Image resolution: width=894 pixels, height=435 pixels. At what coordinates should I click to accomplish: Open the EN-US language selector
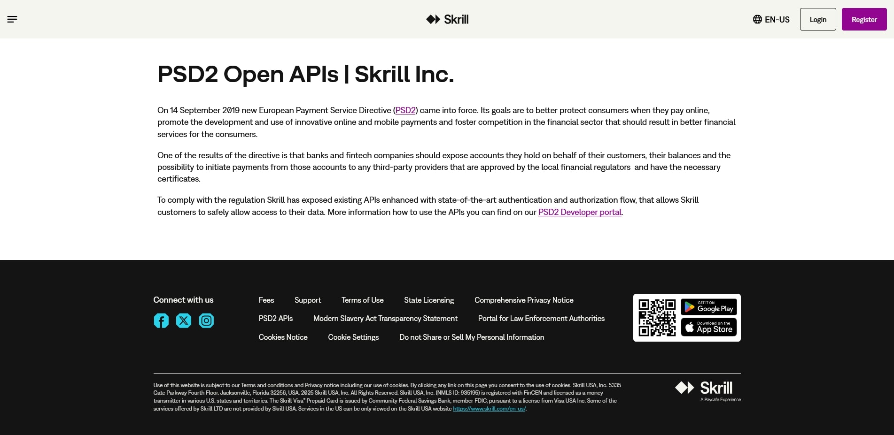tap(771, 19)
